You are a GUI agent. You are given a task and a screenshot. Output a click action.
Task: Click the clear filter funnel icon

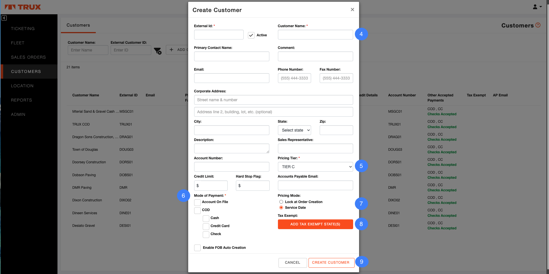click(x=157, y=51)
